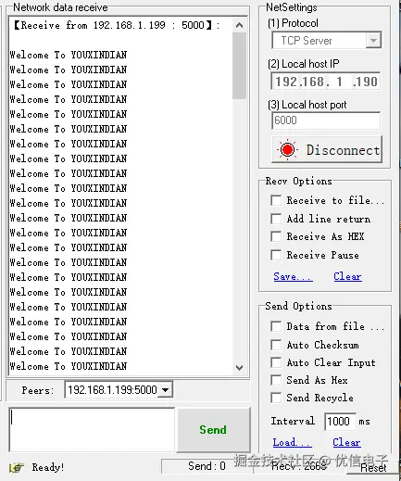Enable Send Recycle checkbox

(x=276, y=398)
